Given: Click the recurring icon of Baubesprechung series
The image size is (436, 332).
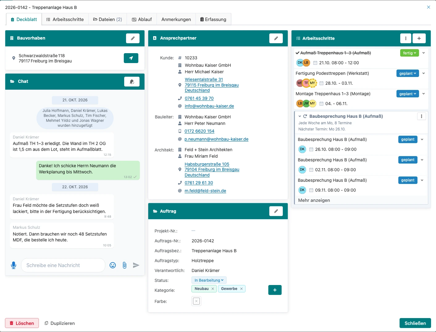Looking at the screenshot, I should coord(305,116).
